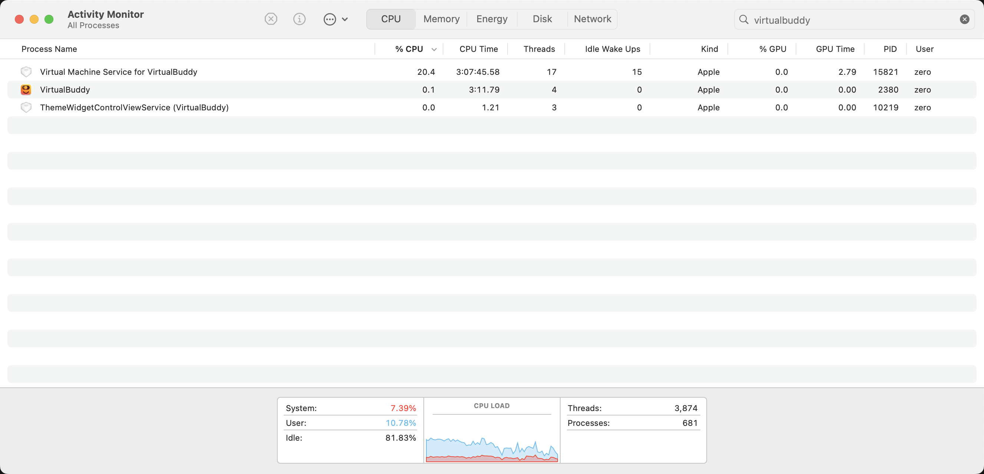Sort by Process Name column header
The height and width of the screenshot is (474, 984).
pos(49,49)
